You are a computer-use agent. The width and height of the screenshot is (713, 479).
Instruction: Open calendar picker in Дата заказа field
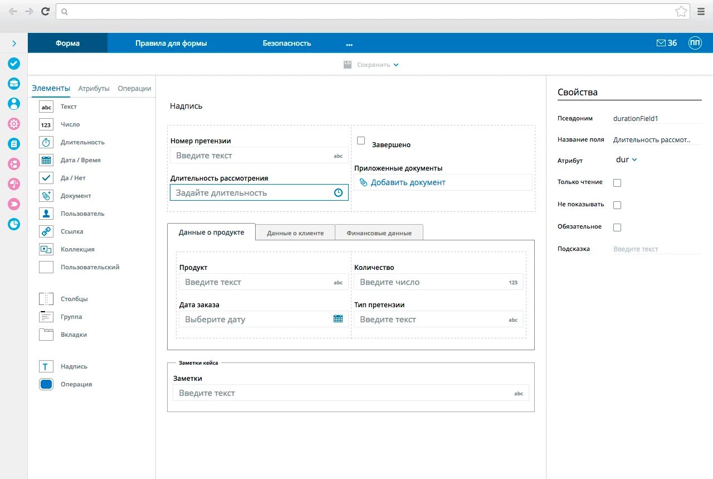pos(338,319)
